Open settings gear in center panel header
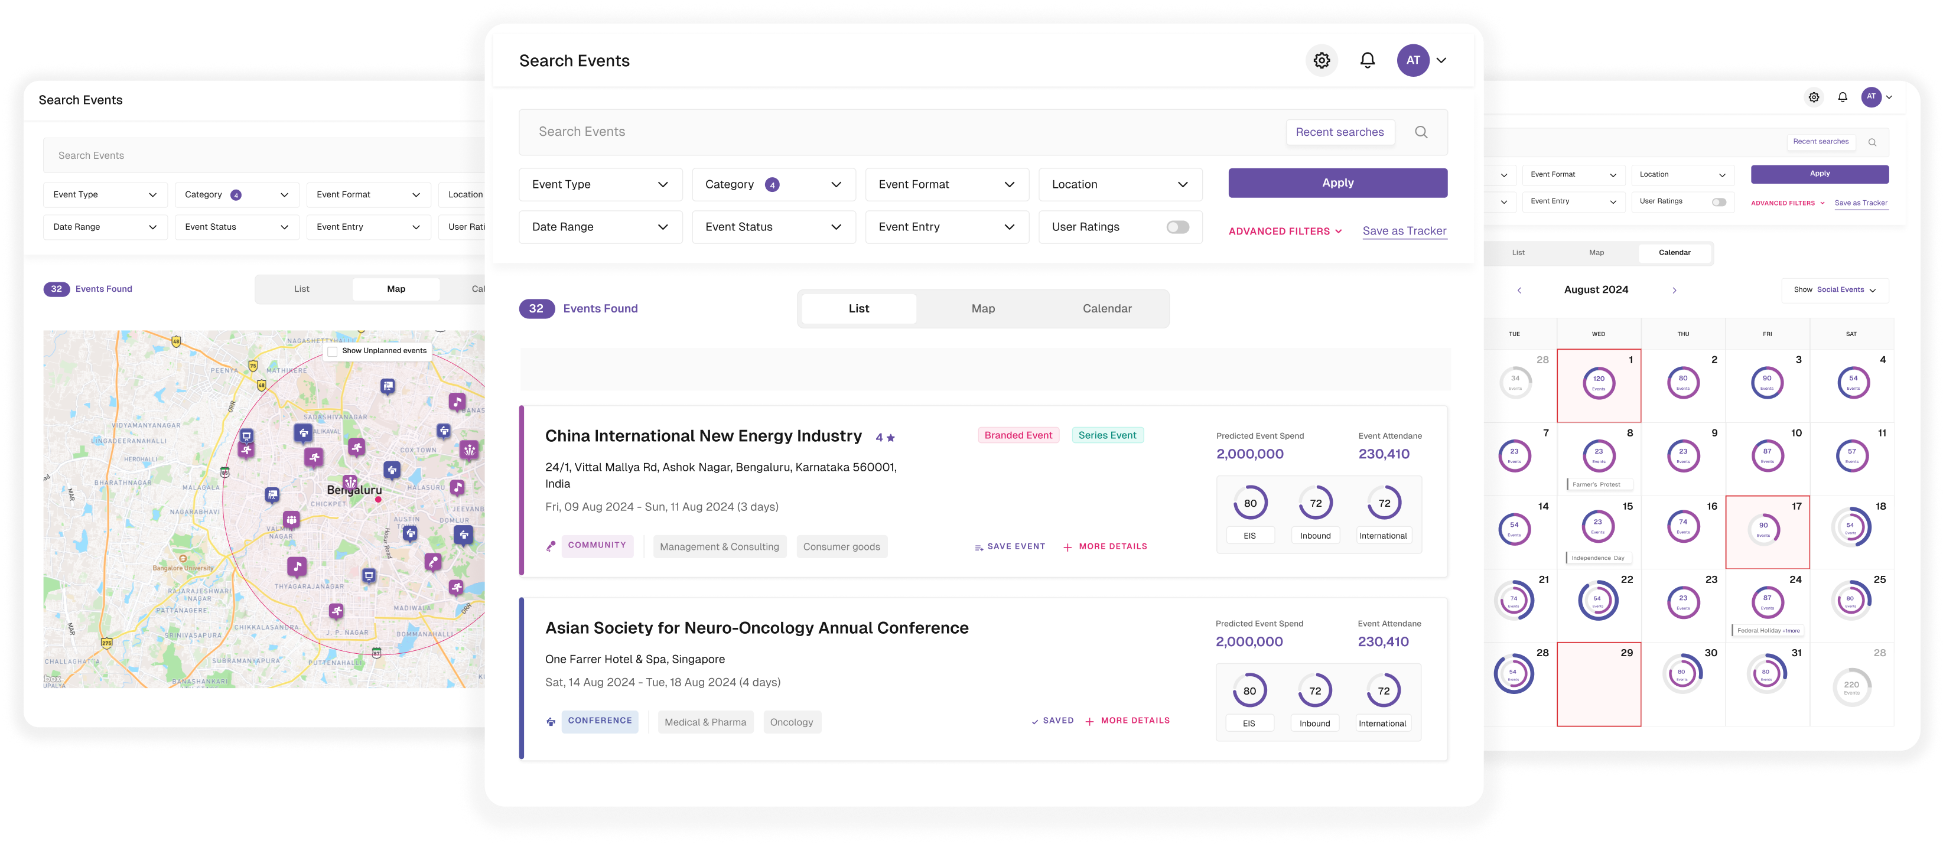The width and height of the screenshot is (1943, 844). pos(1322,60)
